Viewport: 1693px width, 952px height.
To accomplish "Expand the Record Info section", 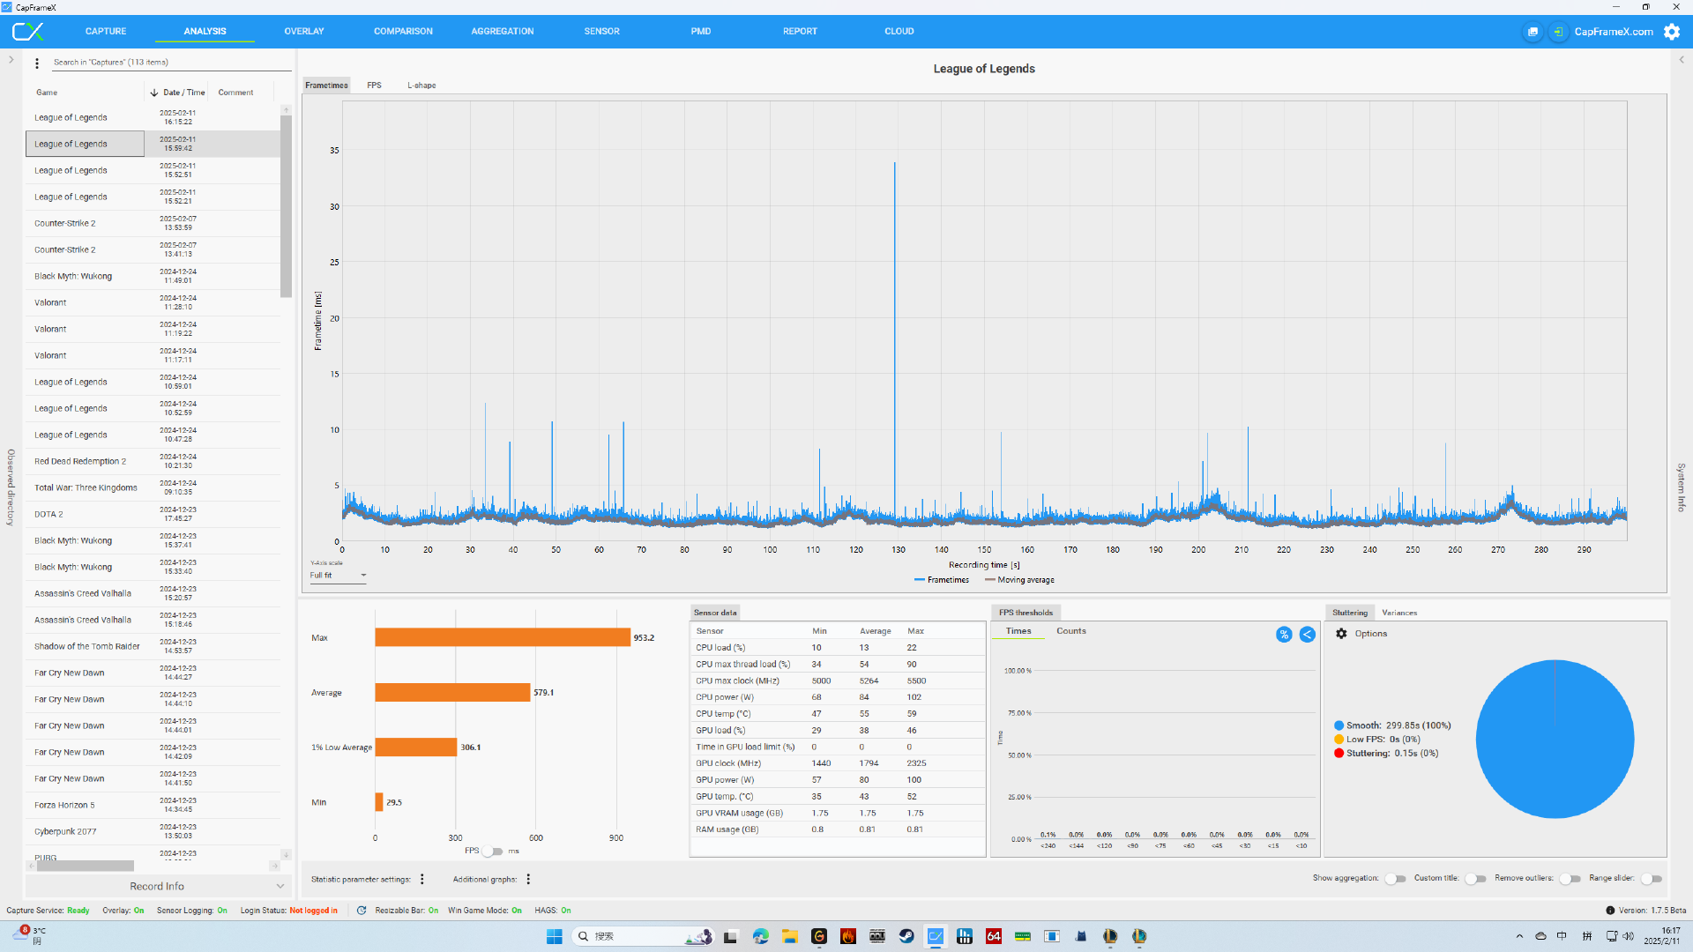I will coord(157,887).
